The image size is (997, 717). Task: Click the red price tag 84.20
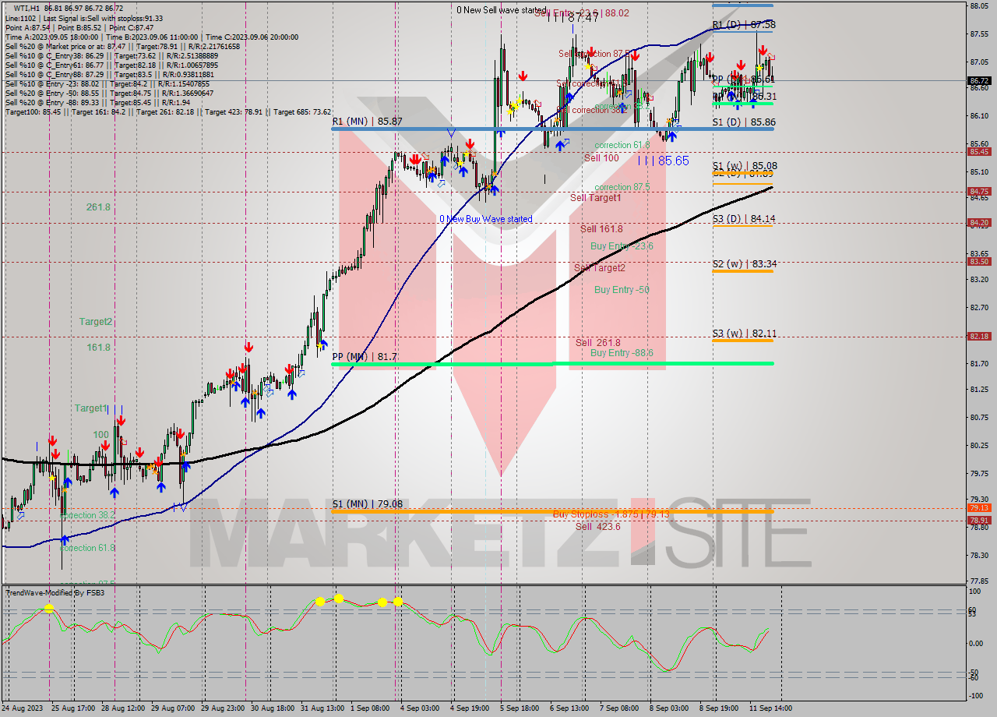[980, 222]
